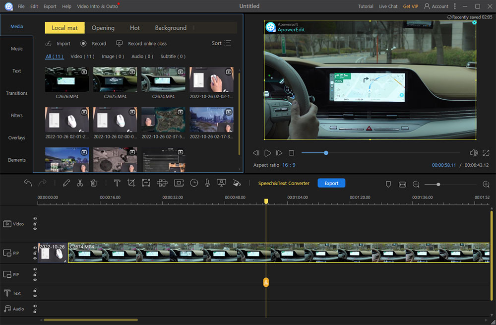Click the Undo arrow in timeline toolbar
496x325 pixels.
[28, 183]
